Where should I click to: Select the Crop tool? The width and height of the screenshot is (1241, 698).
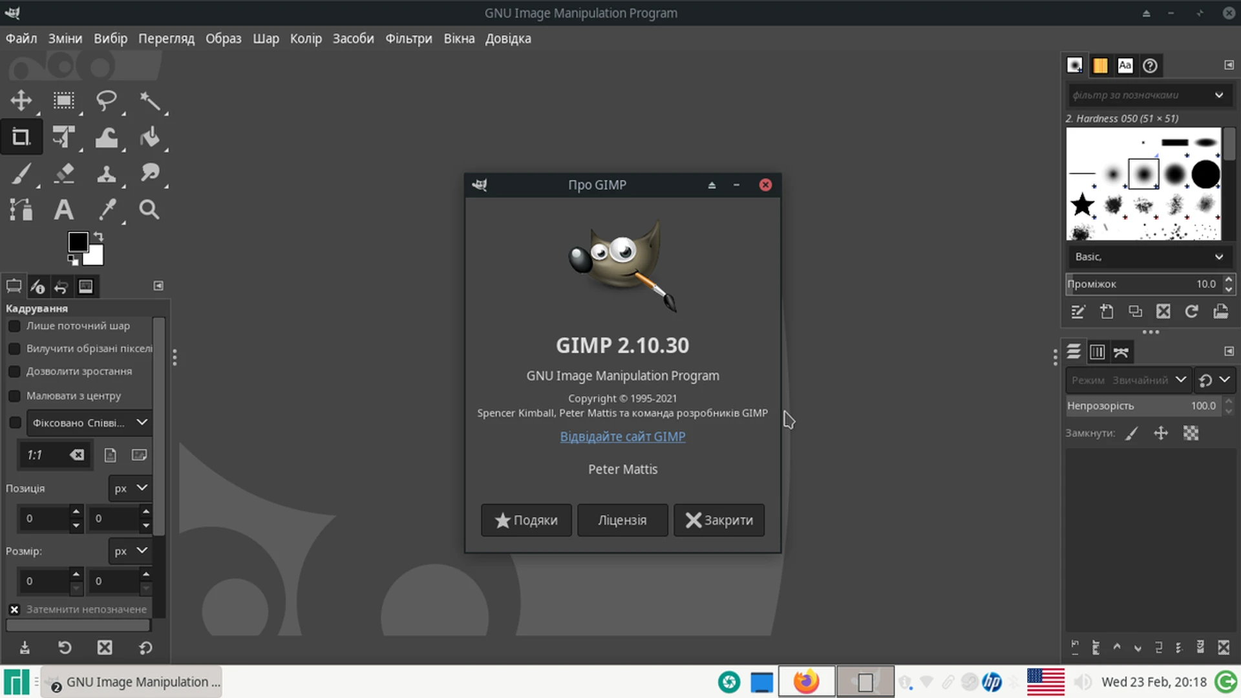click(x=21, y=137)
